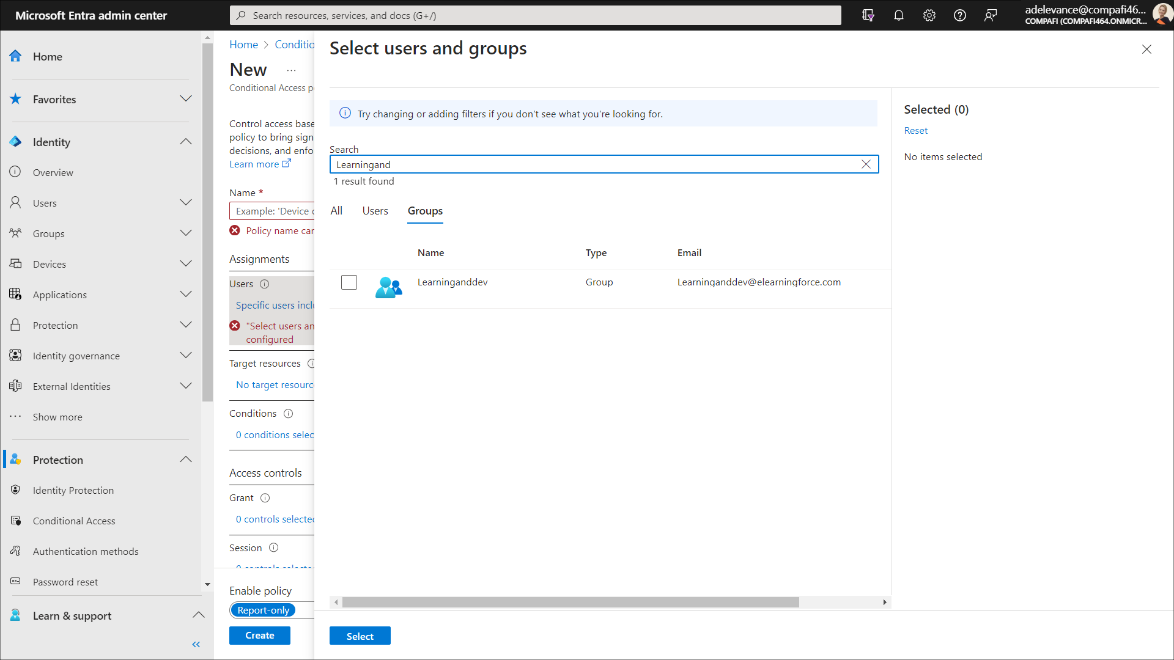Click the Password reset icon
This screenshot has height=660, width=1174.
[x=15, y=582]
